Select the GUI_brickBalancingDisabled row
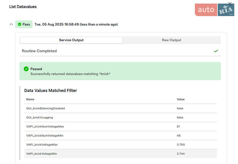Screen dimensions: 238x164 pos(46,108)
